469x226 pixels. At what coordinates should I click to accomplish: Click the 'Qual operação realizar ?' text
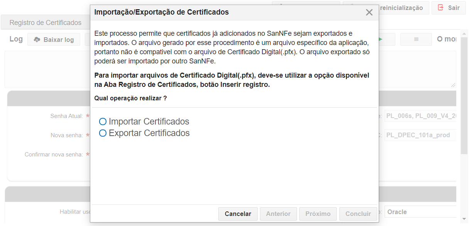[131, 98]
